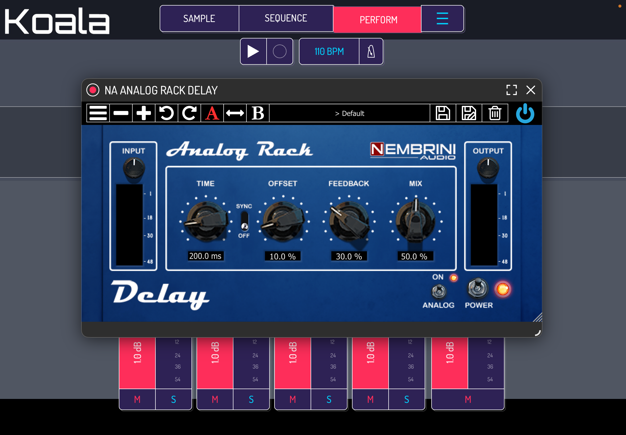Open the plugin preset menu icon
This screenshot has height=435, width=626.
pyautogui.click(x=98, y=113)
